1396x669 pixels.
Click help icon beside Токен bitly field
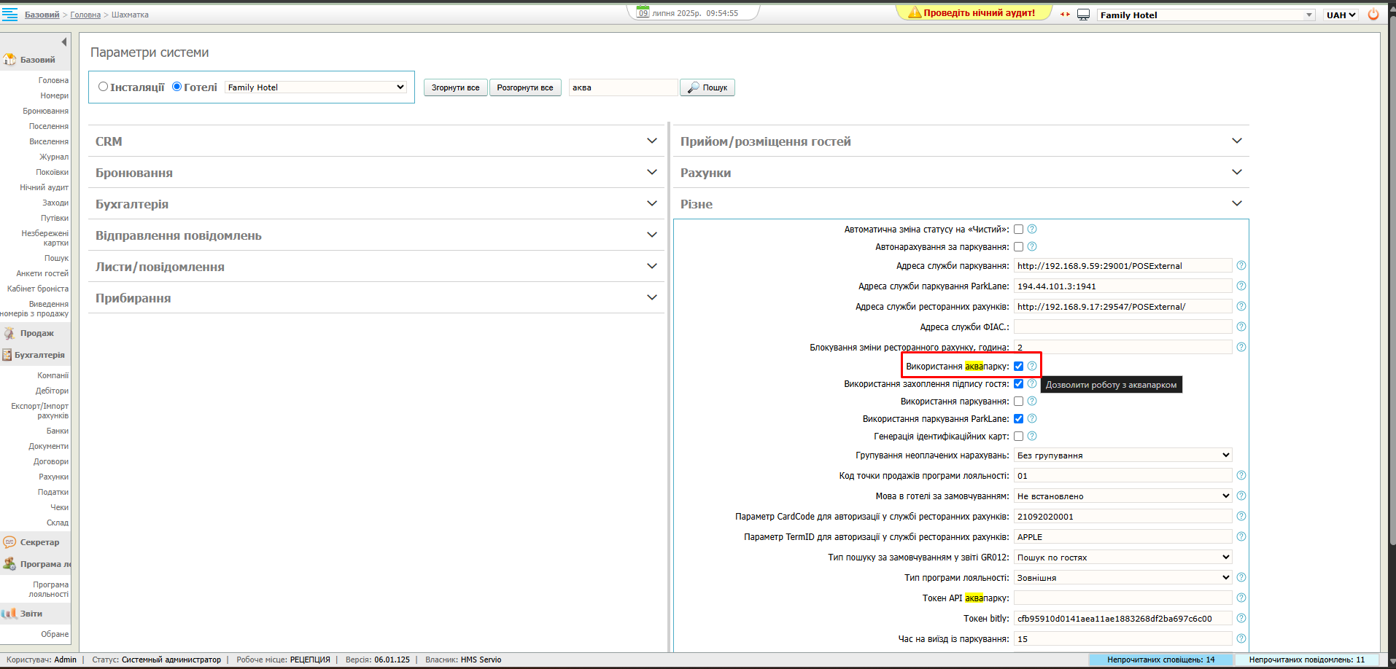pos(1241,619)
